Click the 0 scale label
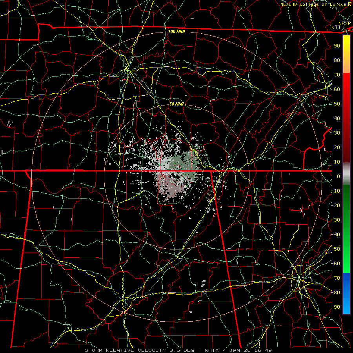Screen dimensions: 353x353 (338, 176)
